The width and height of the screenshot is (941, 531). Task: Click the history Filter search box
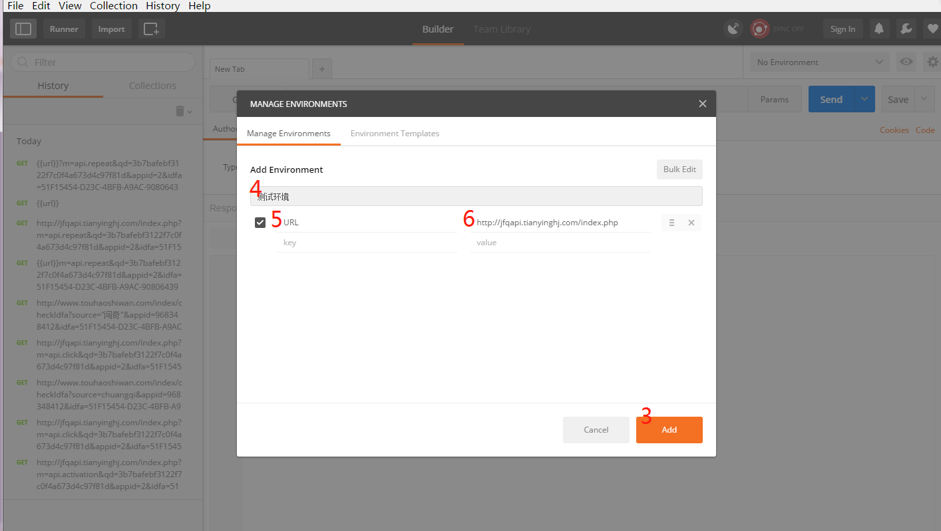[x=103, y=62]
